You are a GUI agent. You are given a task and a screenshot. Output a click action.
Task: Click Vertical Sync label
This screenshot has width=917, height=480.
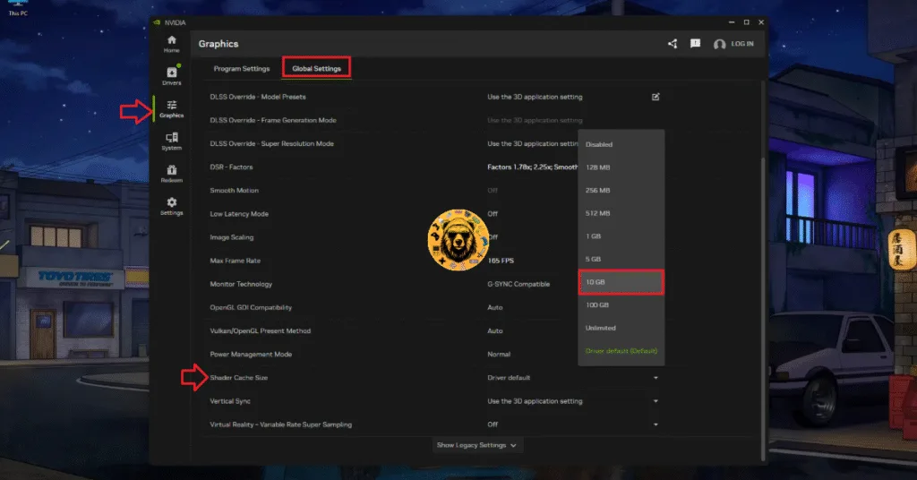[x=230, y=401]
